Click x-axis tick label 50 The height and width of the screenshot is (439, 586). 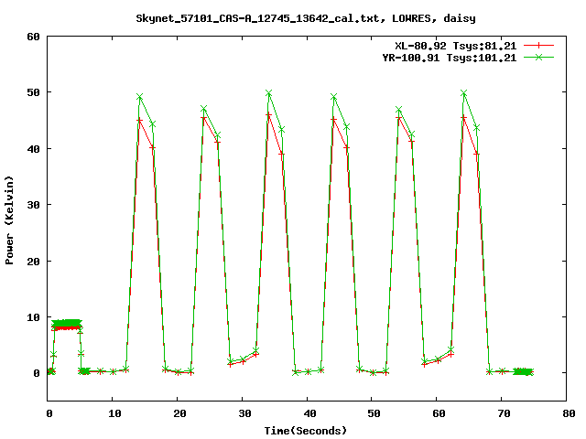pyautogui.click(x=374, y=413)
